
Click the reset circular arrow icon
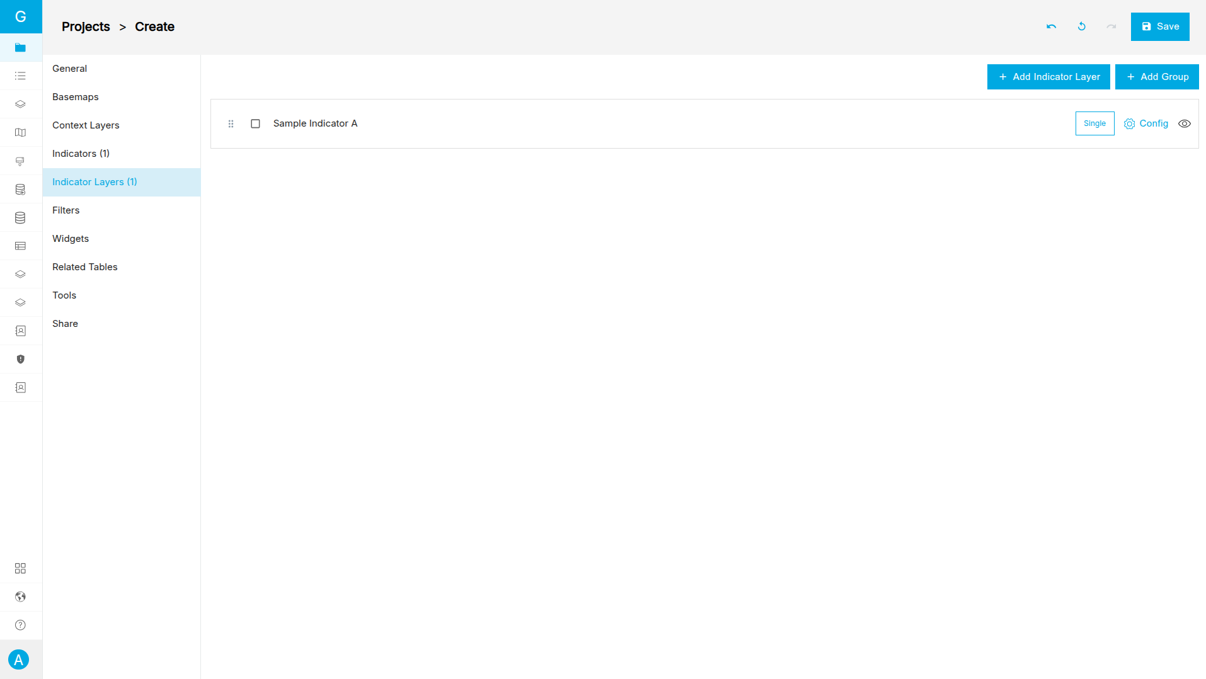[x=1081, y=26]
